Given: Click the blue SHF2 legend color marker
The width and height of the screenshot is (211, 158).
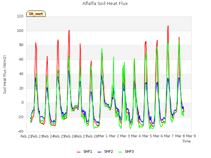Looking at the screenshot, I should pos(99,152).
